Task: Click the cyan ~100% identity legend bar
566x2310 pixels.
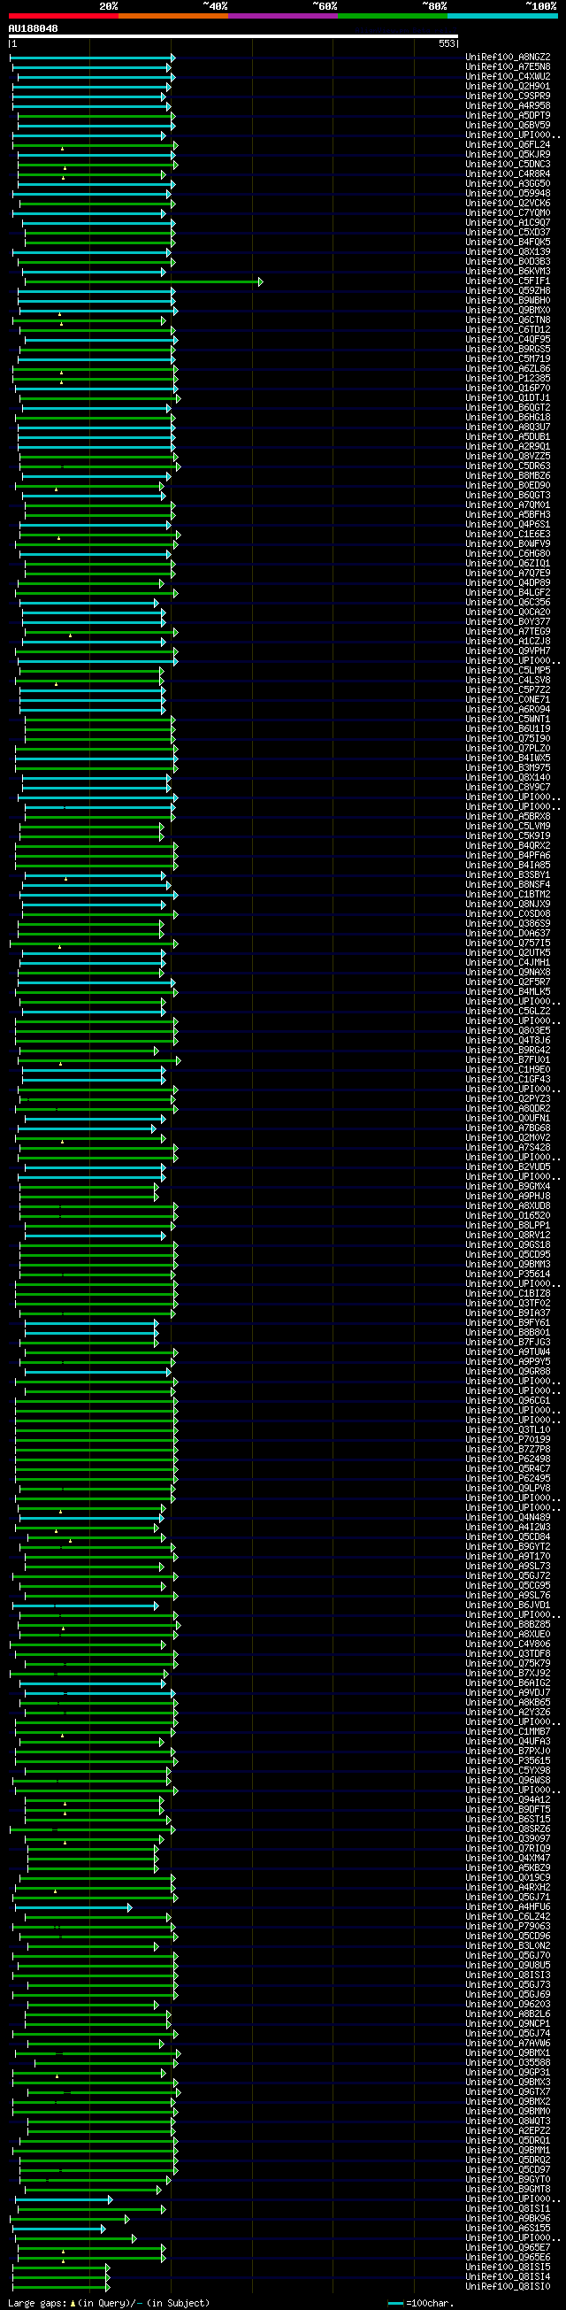Action: [x=502, y=16]
